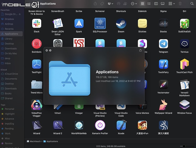Open the Xamarin Profiler app
The width and height of the screenshot is (196, 148).
coord(100,125)
